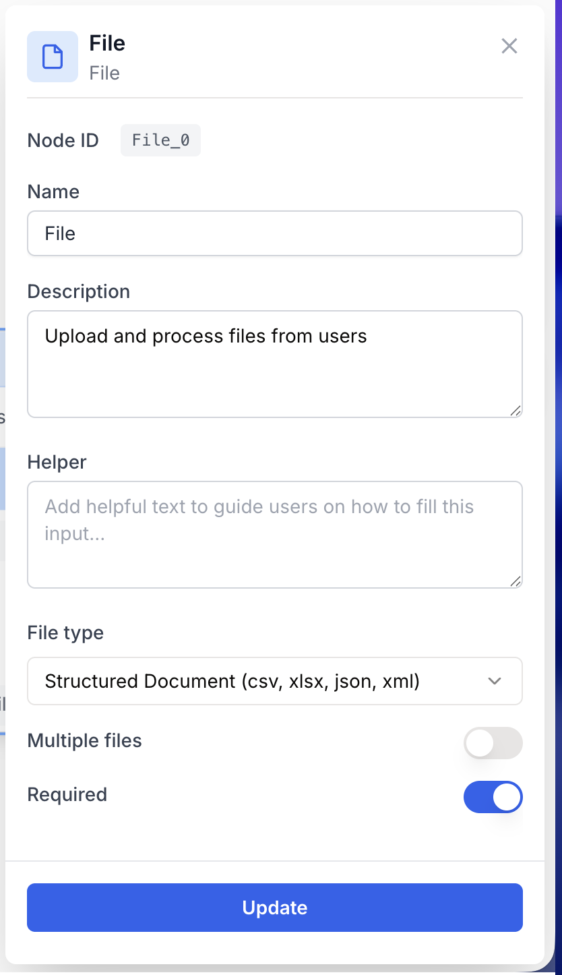The width and height of the screenshot is (562, 975).
Task: Click the Required label
Action: pos(67,794)
